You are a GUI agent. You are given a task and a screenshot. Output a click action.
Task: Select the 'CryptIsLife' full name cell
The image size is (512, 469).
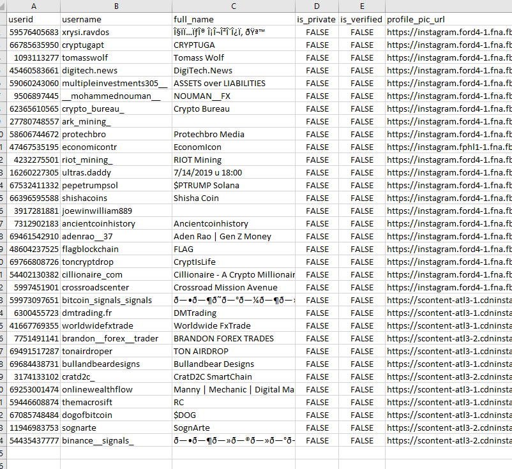[234, 262]
